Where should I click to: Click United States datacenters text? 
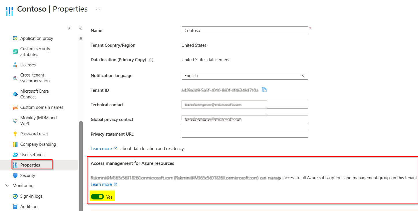pyautogui.click(x=205, y=60)
